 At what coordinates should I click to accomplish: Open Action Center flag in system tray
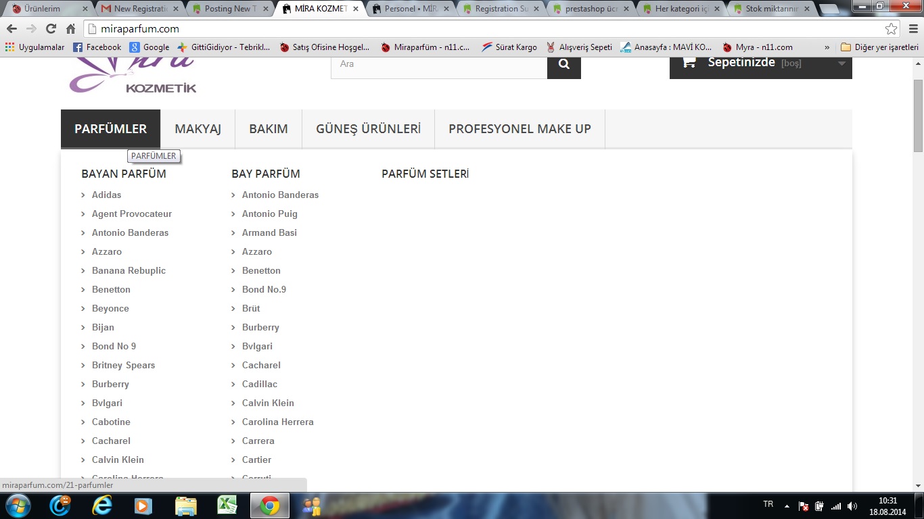click(x=804, y=505)
